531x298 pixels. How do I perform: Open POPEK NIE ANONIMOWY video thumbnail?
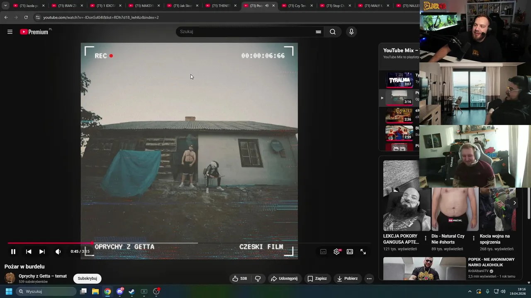(x=424, y=269)
